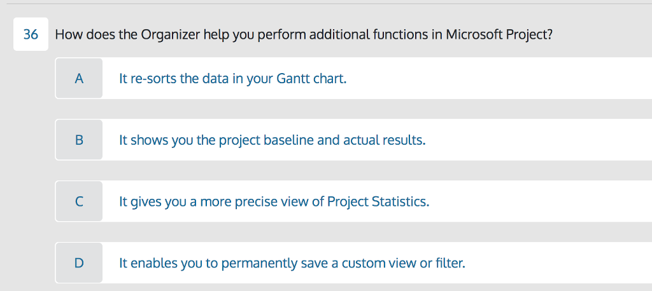Screen dimensions: 652x291
Task: Click the words 'Gantt chart' in option A
Action: point(311,79)
